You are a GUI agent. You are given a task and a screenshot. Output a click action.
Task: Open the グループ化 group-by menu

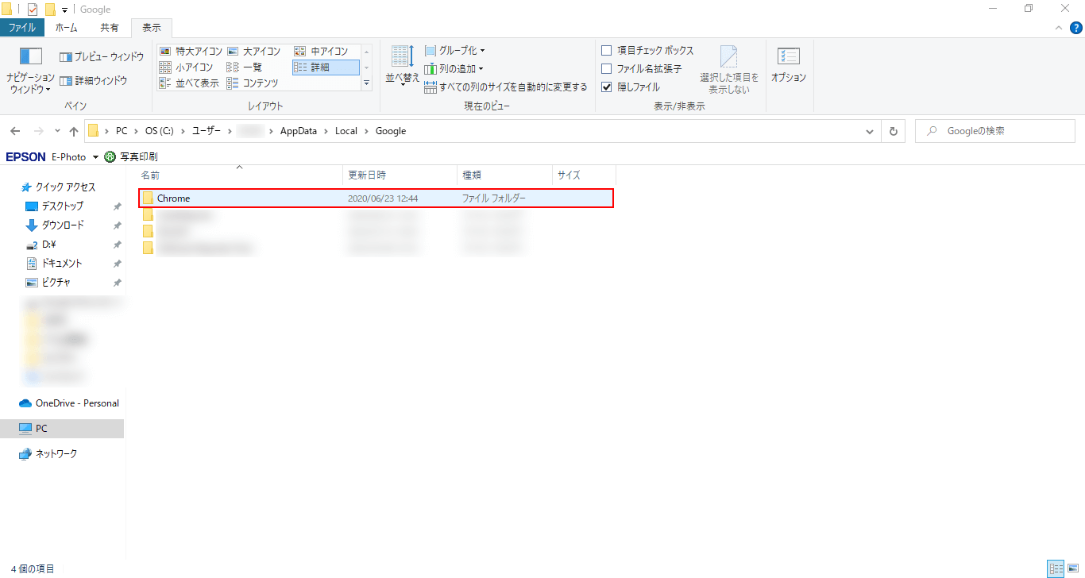(455, 51)
